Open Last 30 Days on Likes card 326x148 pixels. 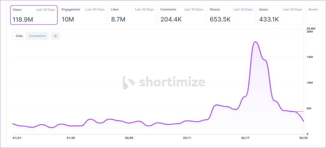pyautogui.click(x=144, y=10)
